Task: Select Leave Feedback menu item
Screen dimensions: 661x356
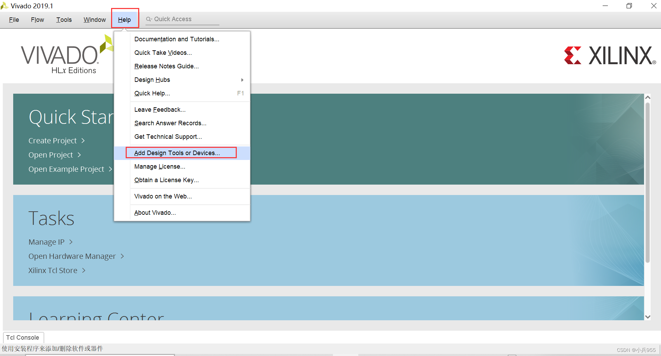Action: 182,110
